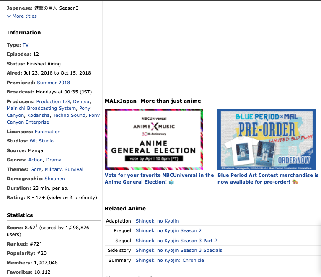Screen dimensions: 321x277
Task: Open the Funimation licensor link
Action: pyautogui.click(x=47, y=132)
